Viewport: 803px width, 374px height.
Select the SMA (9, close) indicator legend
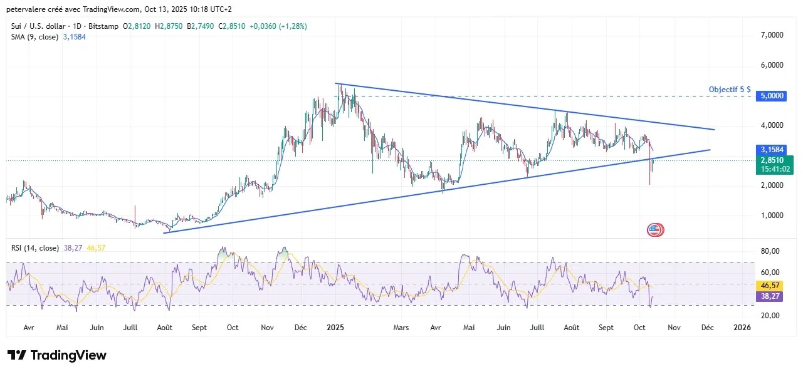[34, 37]
